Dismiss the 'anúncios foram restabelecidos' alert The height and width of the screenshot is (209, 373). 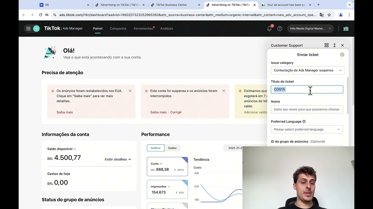(130, 91)
